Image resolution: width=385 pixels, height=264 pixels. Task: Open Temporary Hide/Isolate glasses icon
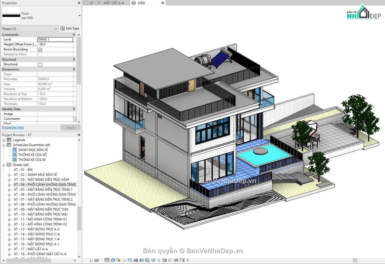(x=153, y=260)
